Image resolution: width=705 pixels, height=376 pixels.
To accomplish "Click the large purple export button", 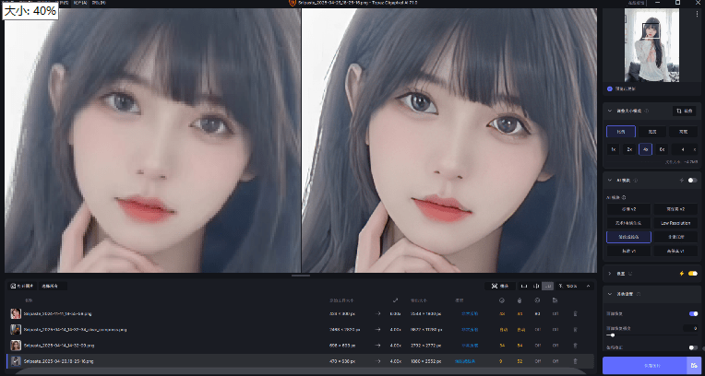I will click(x=644, y=366).
